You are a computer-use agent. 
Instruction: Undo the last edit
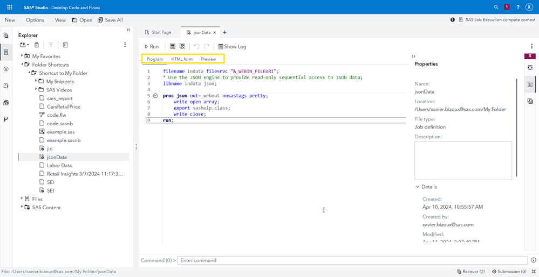click(196, 47)
